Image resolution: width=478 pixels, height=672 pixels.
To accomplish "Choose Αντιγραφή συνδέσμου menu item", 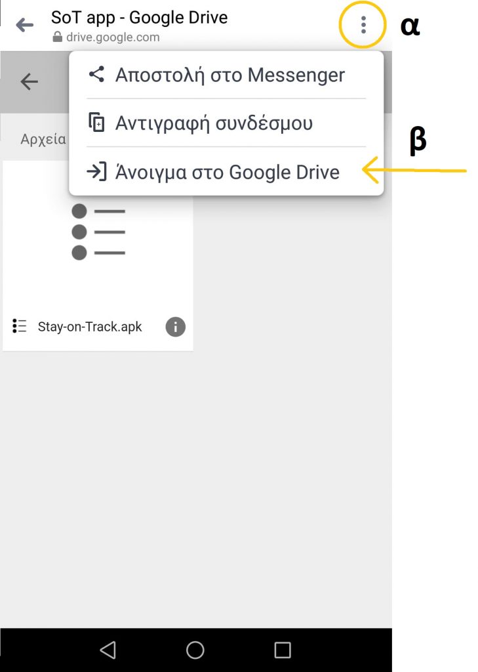I will 226,123.
